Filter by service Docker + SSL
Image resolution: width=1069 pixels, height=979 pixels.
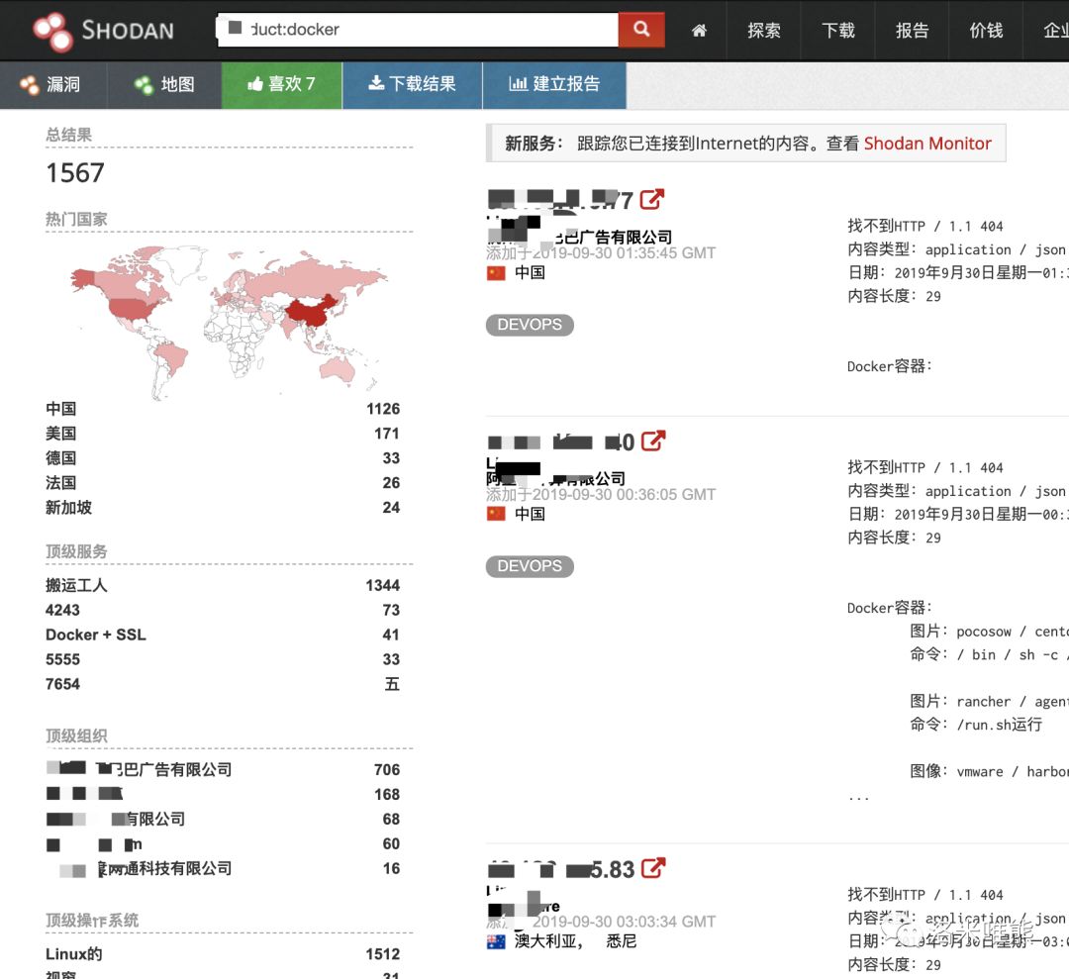tap(96, 635)
